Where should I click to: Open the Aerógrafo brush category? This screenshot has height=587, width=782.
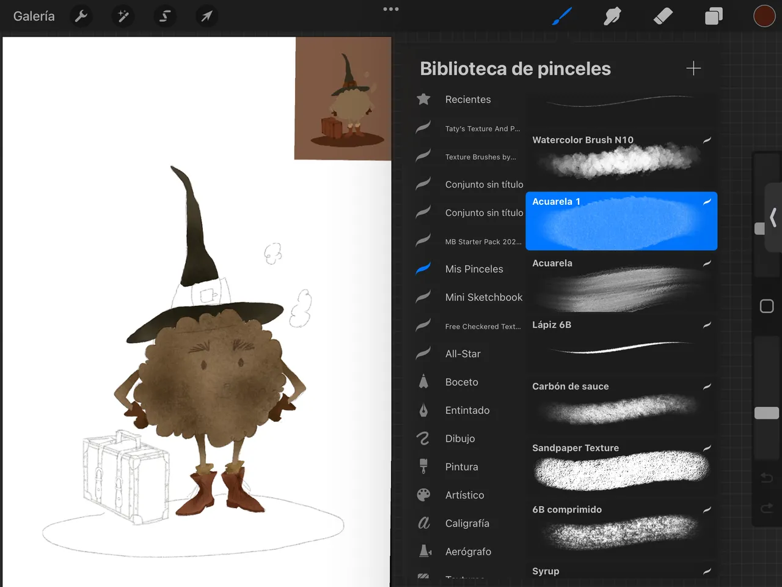click(468, 552)
